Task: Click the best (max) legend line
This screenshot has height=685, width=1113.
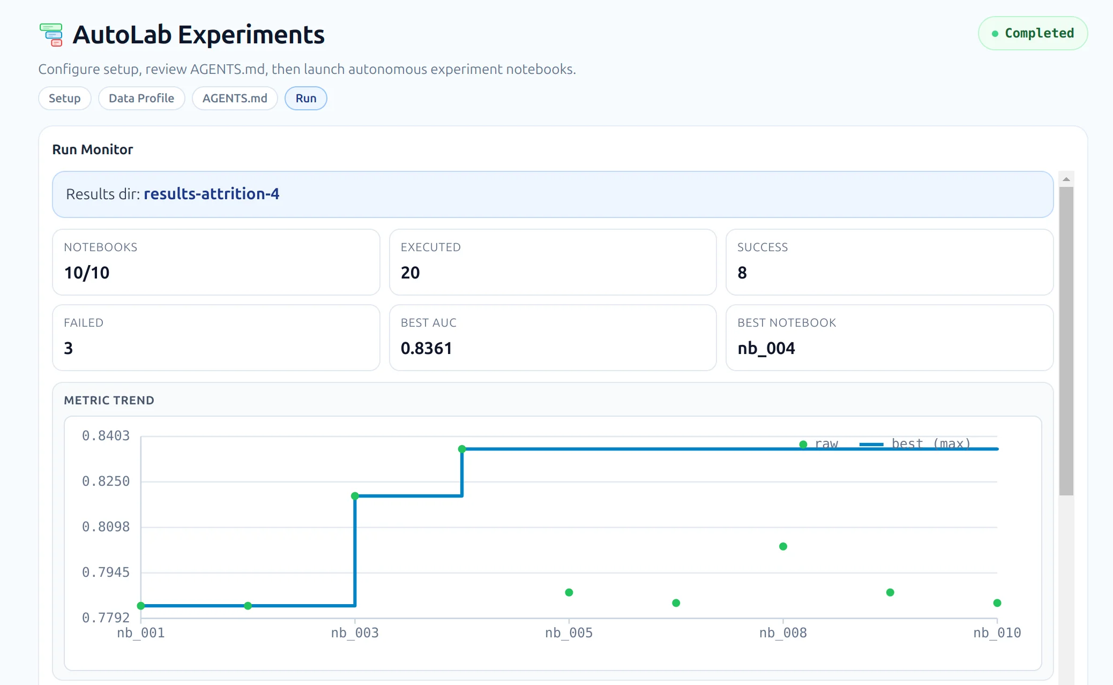Action: click(x=871, y=445)
